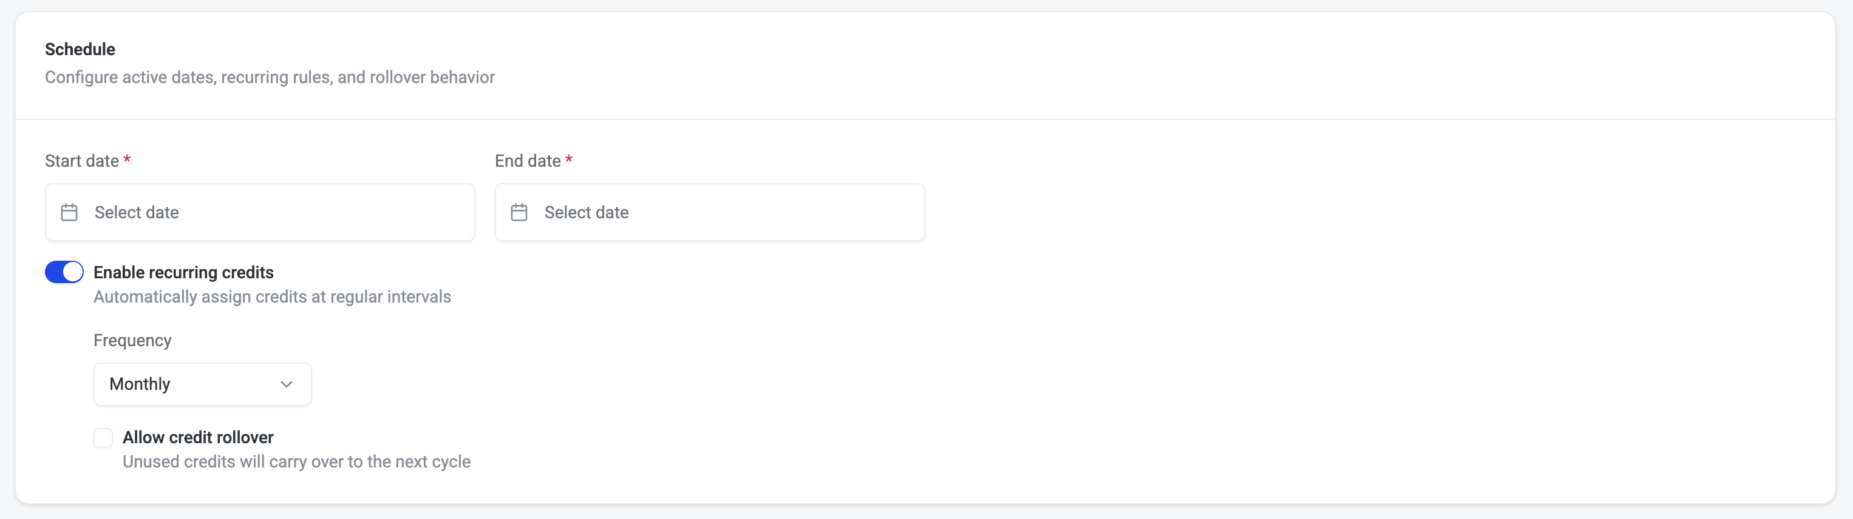The width and height of the screenshot is (1853, 519).
Task: Click the Start date required asterisk
Action: coord(127,159)
